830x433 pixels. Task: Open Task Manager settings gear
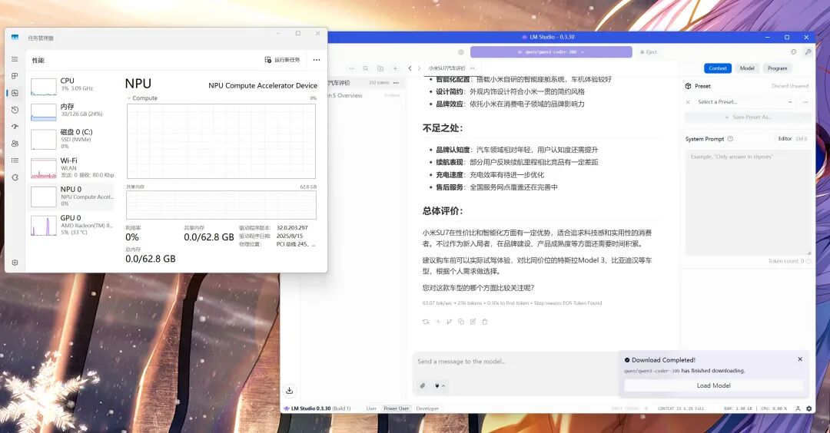(15, 263)
